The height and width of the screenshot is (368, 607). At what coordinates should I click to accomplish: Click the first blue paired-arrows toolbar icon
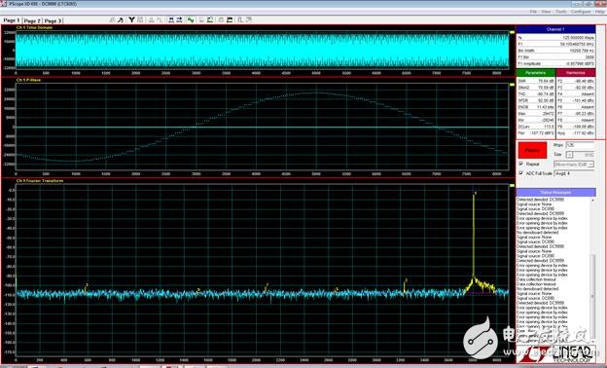point(171,19)
